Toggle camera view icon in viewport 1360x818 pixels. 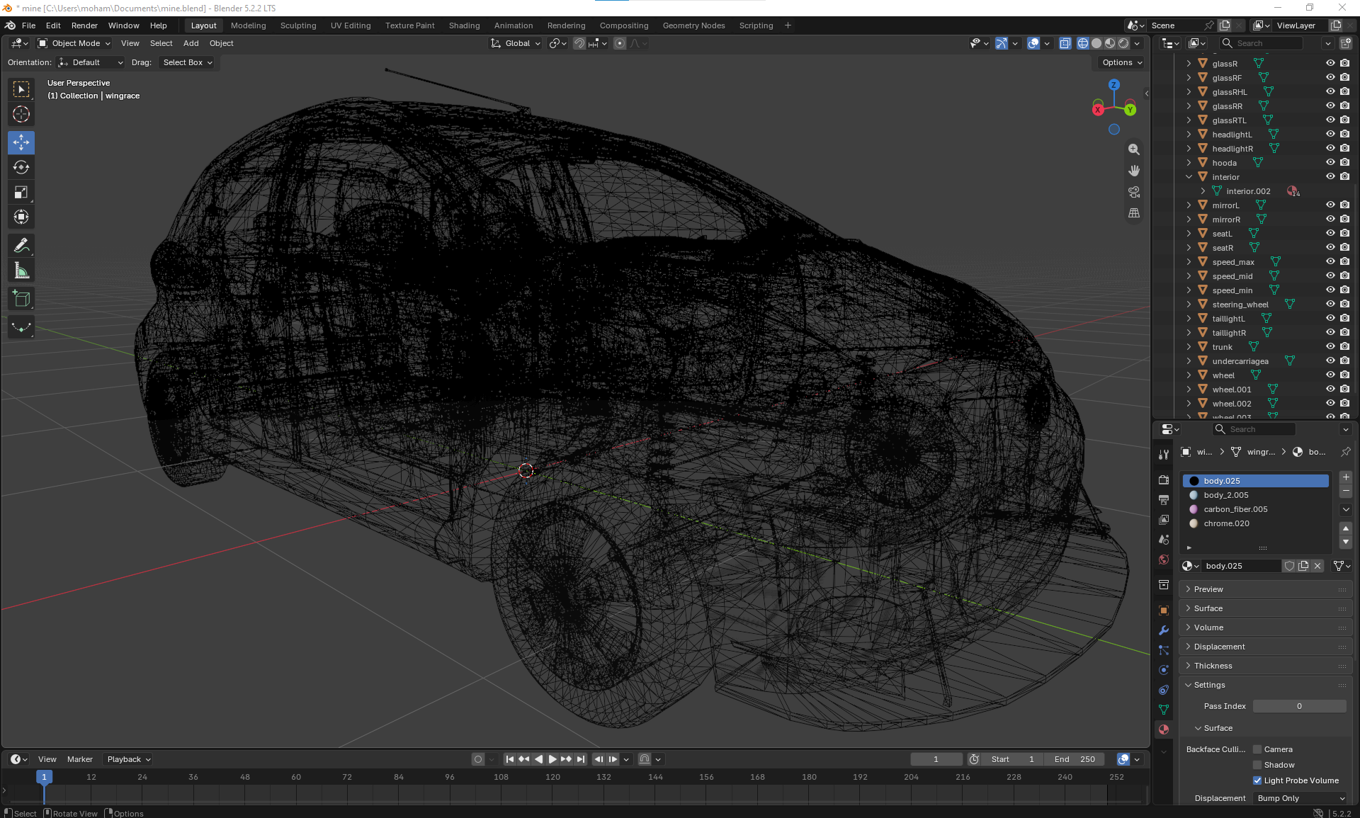point(1134,192)
